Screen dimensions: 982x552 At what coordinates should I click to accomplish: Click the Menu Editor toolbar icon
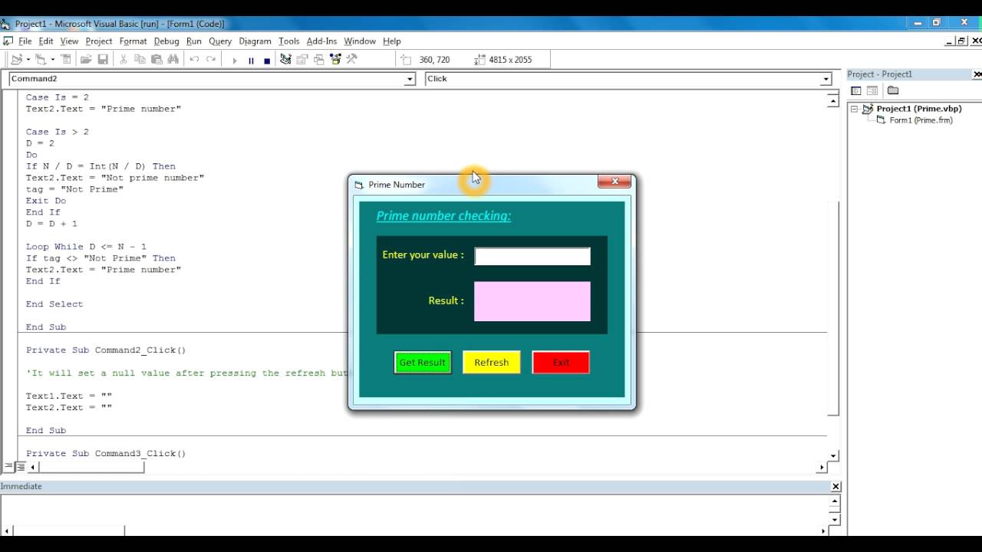click(x=66, y=59)
